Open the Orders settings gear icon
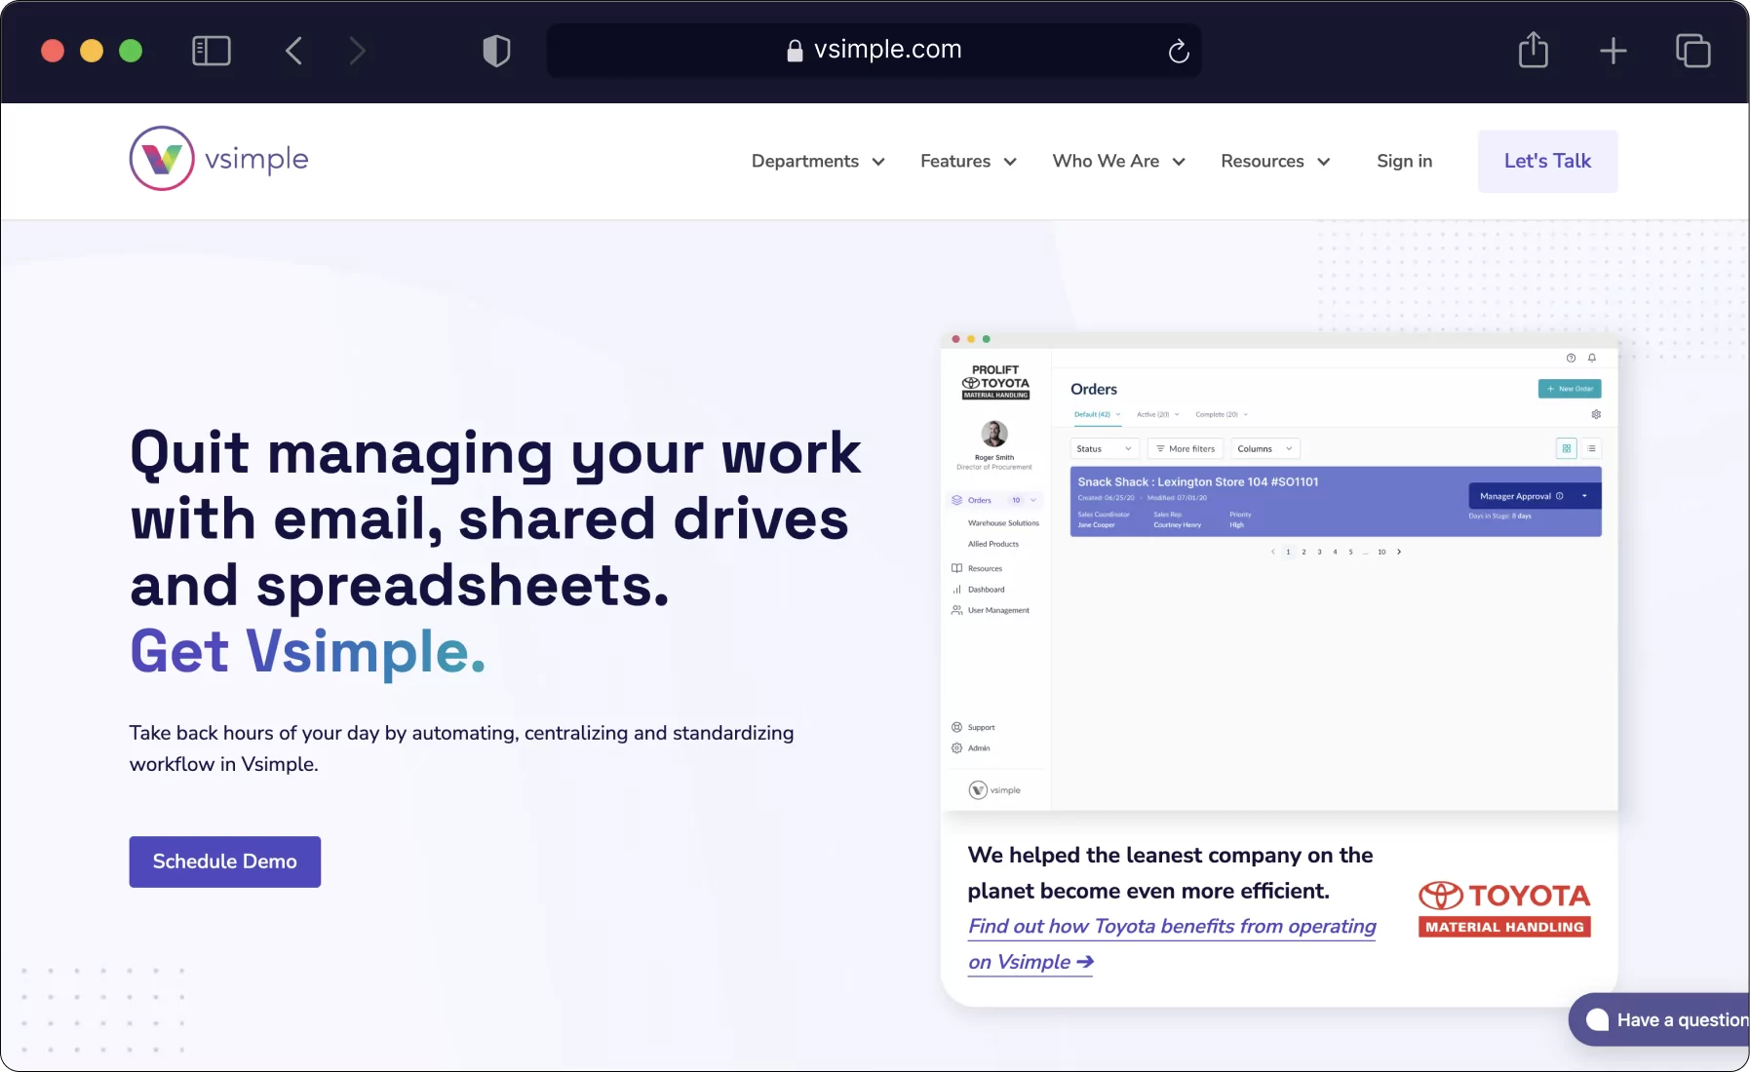The width and height of the screenshot is (1750, 1072). pyautogui.click(x=1596, y=415)
